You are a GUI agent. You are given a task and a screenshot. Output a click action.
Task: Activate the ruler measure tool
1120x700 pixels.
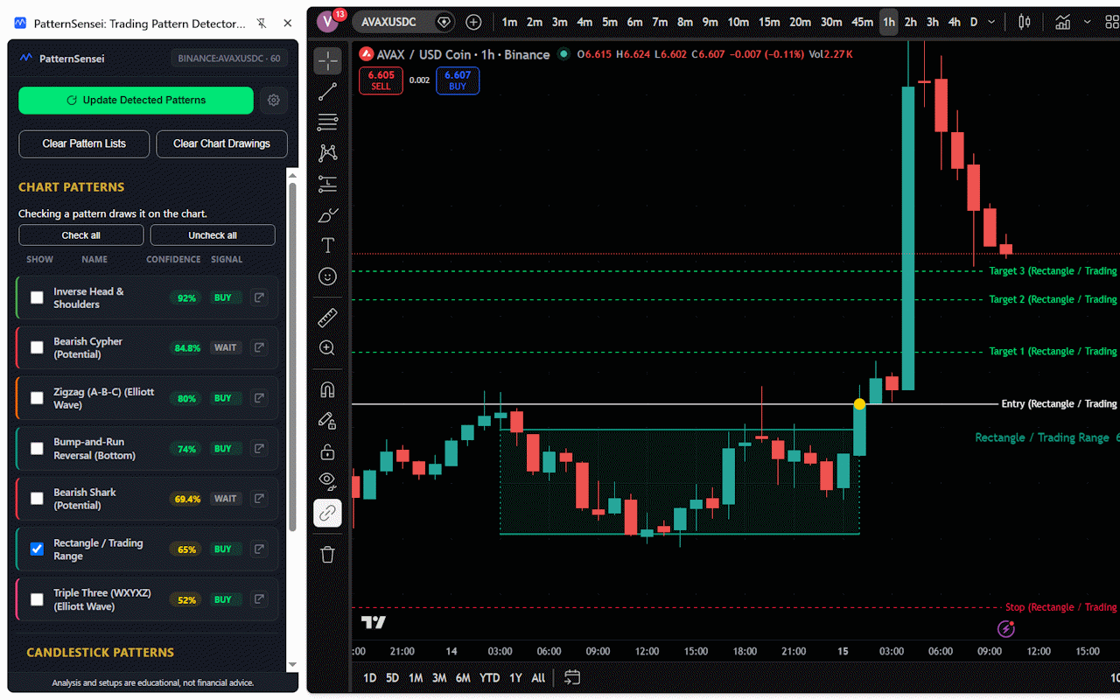(x=327, y=318)
